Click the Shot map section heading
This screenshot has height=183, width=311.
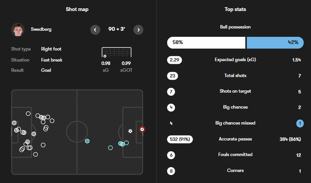77,9
